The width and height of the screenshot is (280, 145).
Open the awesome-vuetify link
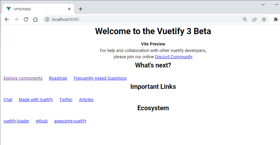[70, 121]
